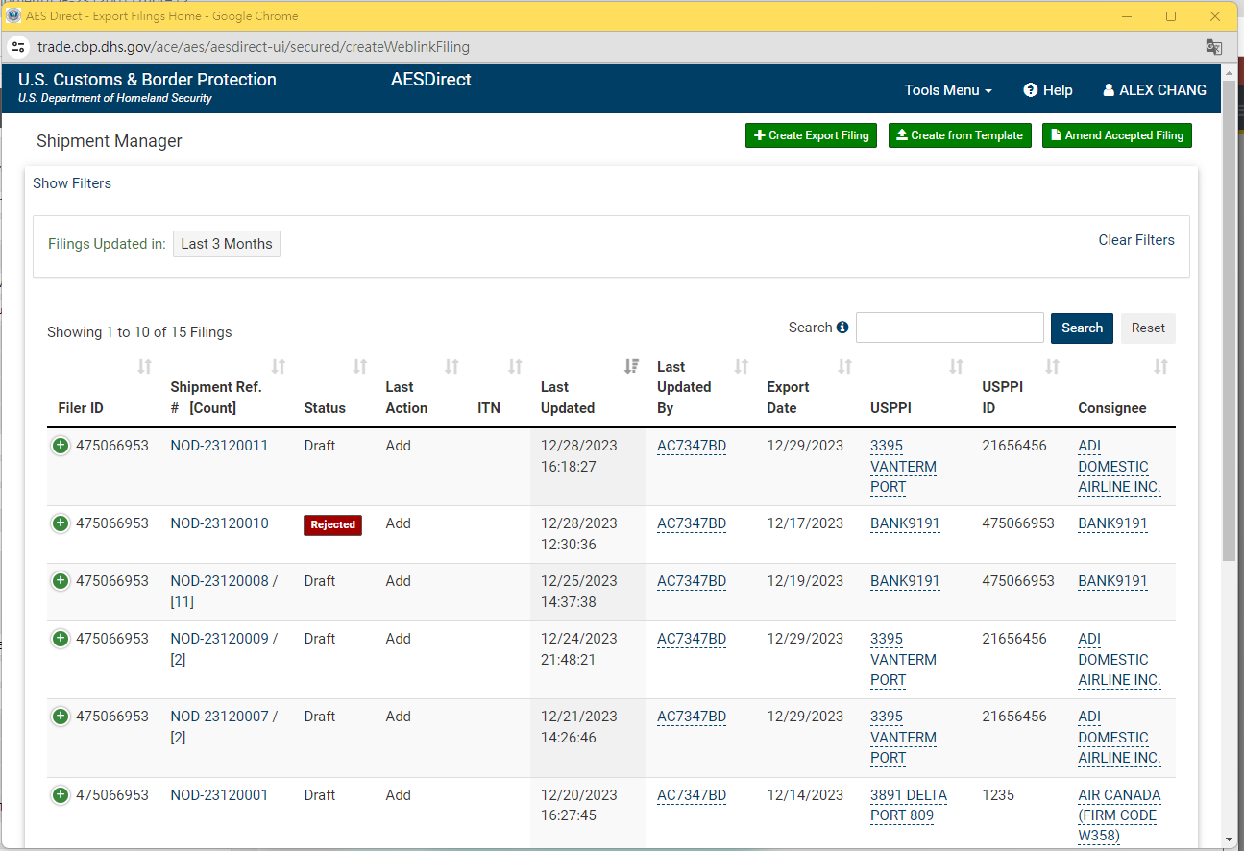Screen dimensions: 1244x851
Task: Sort the table by the ITN column
Action: [516, 366]
